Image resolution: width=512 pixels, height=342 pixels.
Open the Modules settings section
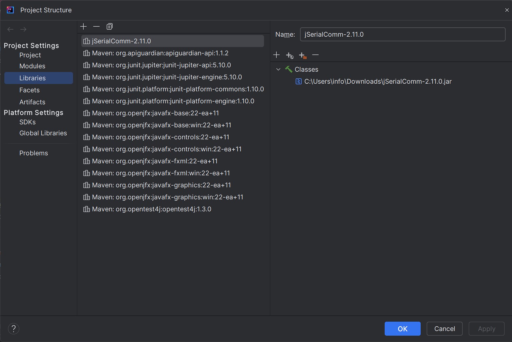pyautogui.click(x=32, y=66)
